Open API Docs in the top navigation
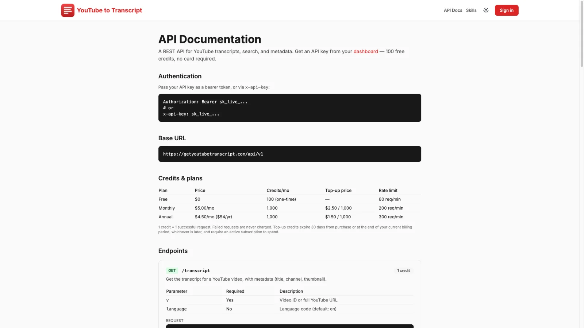The width and height of the screenshot is (584, 328). tap(453, 10)
